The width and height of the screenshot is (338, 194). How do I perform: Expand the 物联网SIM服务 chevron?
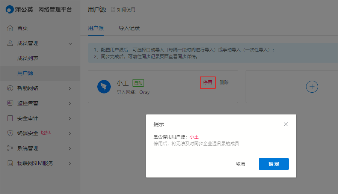[x=69, y=164]
